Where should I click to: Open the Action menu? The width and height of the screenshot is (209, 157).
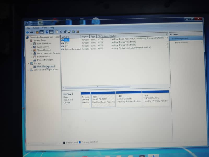tap(36, 27)
